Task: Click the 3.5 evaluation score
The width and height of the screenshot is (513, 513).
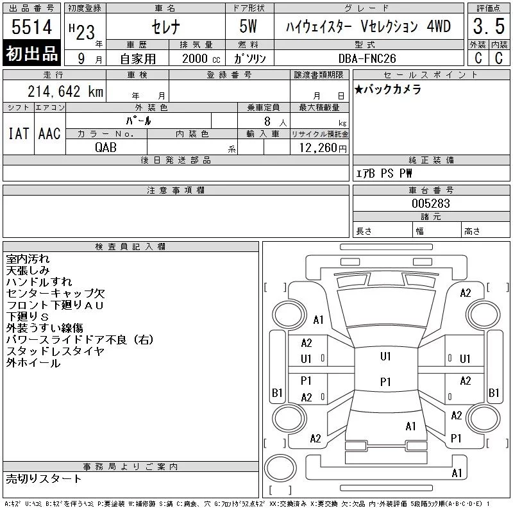Action: [x=489, y=26]
